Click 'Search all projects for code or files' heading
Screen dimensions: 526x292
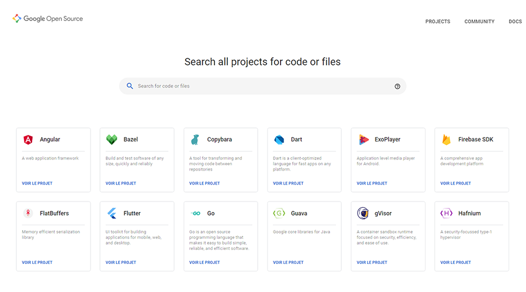click(x=262, y=62)
